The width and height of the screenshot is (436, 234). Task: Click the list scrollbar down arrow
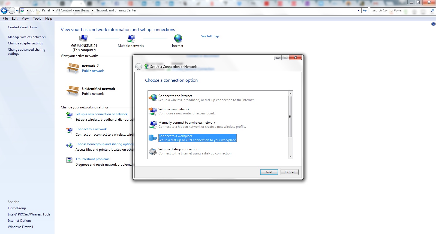click(290, 157)
